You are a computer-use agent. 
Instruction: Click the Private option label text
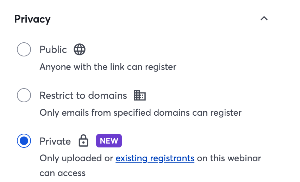(55, 141)
